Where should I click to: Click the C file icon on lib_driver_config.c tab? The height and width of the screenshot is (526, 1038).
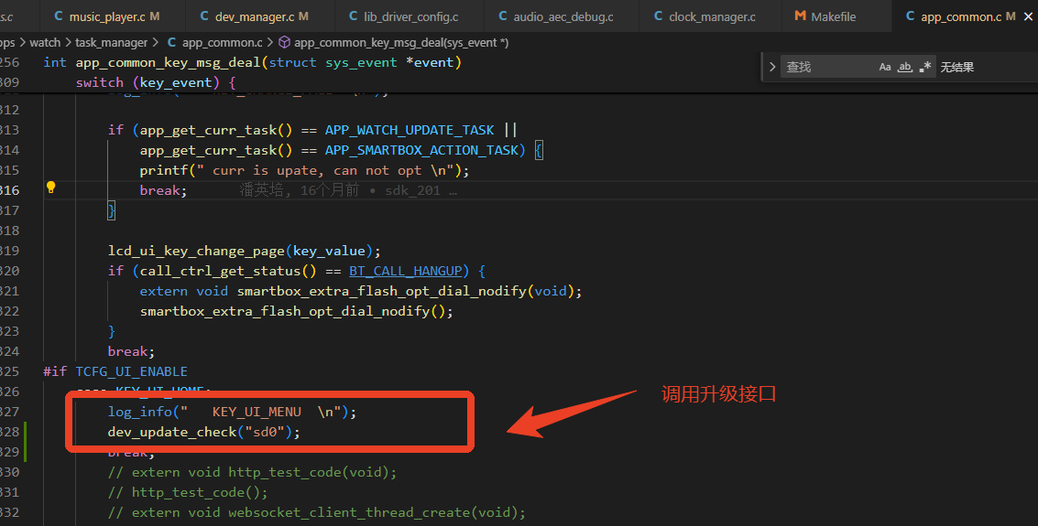point(353,16)
